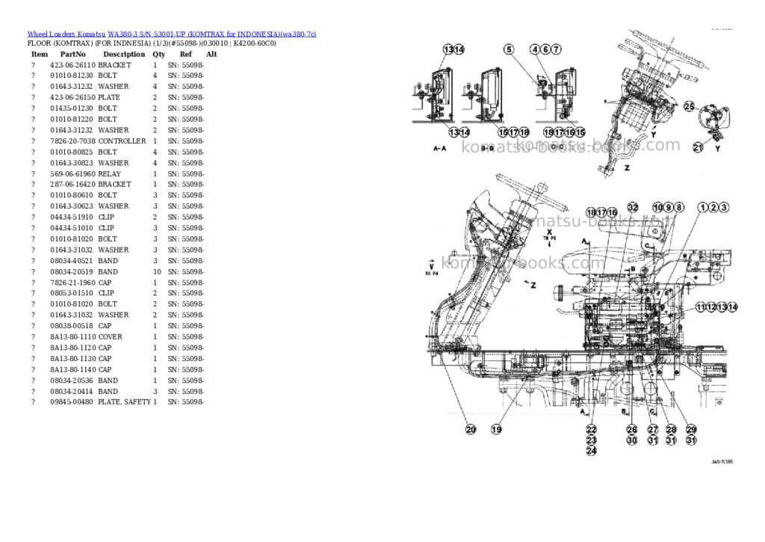Click callout number 25 in the diagram
The image size is (765, 542).
coord(689,106)
